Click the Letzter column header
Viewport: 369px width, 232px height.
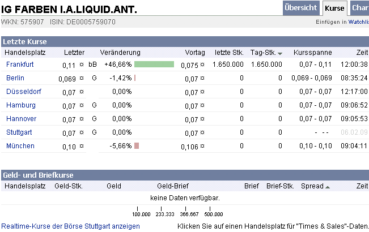click(x=74, y=53)
